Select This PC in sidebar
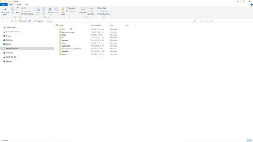 click(x=8, y=44)
